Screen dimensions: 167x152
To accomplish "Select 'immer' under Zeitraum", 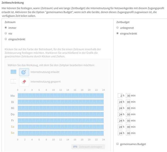I will (x=6, y=28).
